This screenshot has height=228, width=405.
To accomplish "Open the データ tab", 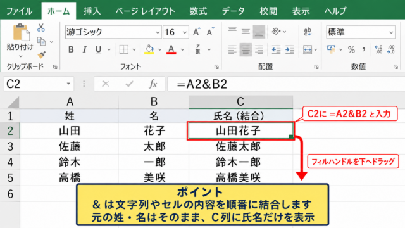I will pyautogui.click(x=234, y=11).
